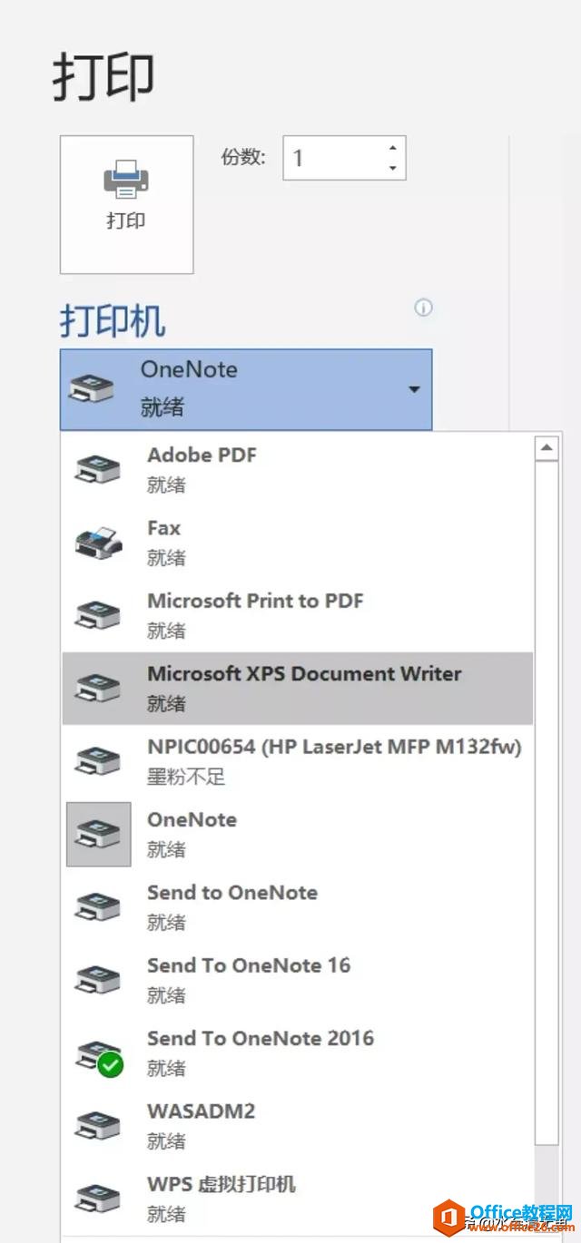Click the Send to OneNote printer icon
Image resolution: width=581 pixels, height=1243 pixels.
[97, 906]
